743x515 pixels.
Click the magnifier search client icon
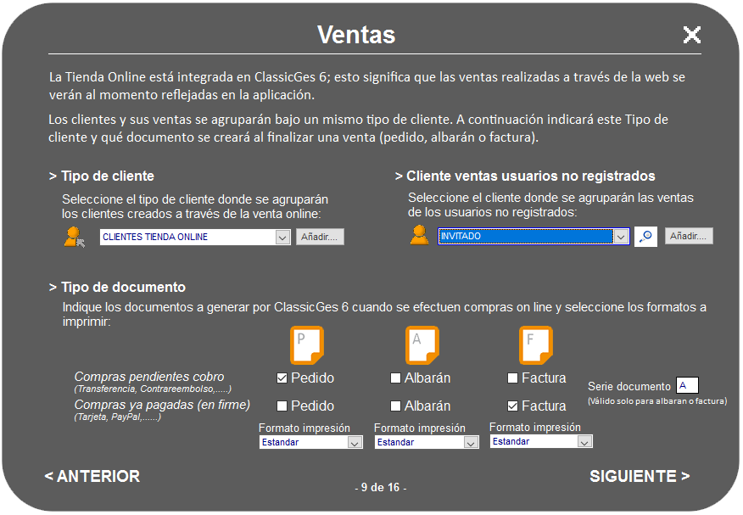click(x=645, y=237)
